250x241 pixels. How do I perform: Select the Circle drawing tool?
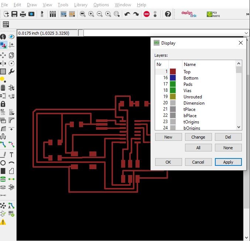[3, 163]
